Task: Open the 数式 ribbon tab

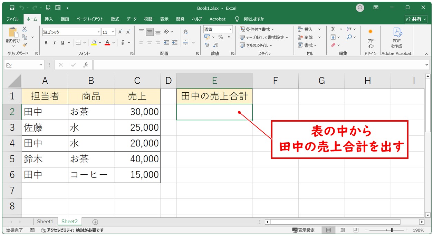Action: click(x=115, y=19)
